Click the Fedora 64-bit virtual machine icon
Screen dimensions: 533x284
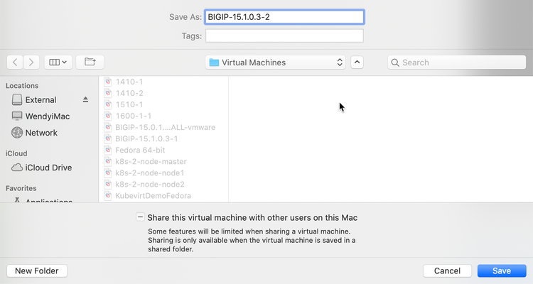(109, 150)
